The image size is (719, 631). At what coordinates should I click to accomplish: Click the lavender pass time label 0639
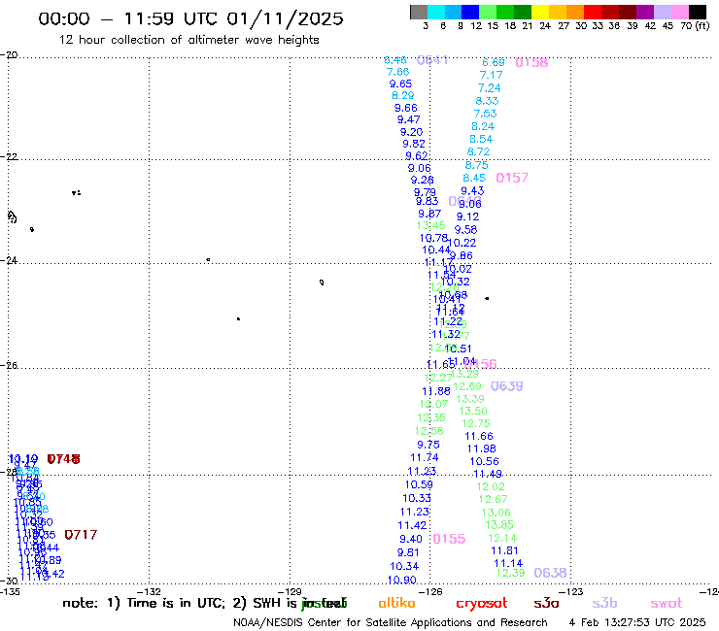(x=506, y=385)
